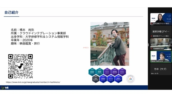Click the photo of the man by the canal
The width and height of the screenshot is (172, 96).
110,44
